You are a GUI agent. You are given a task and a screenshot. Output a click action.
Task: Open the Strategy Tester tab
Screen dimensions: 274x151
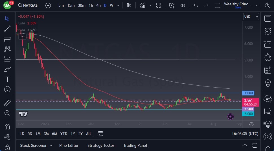tap(101, 145)
